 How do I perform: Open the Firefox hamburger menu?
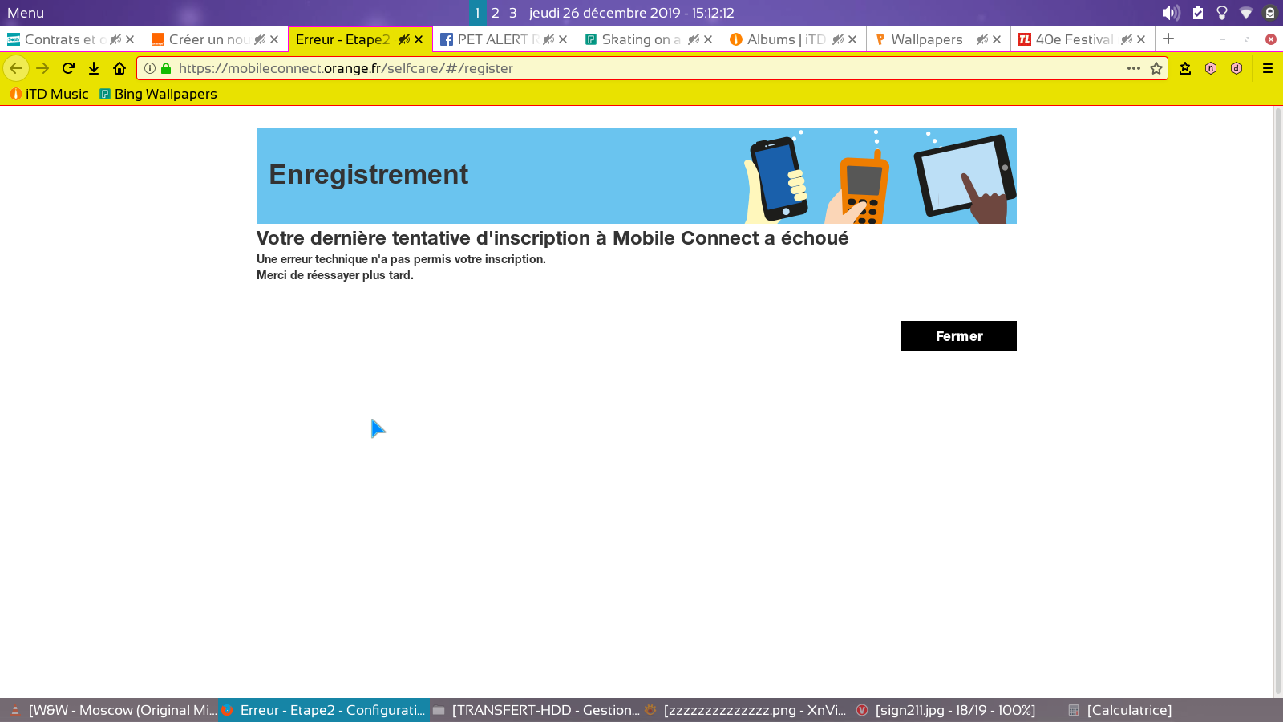point(1268,68)
